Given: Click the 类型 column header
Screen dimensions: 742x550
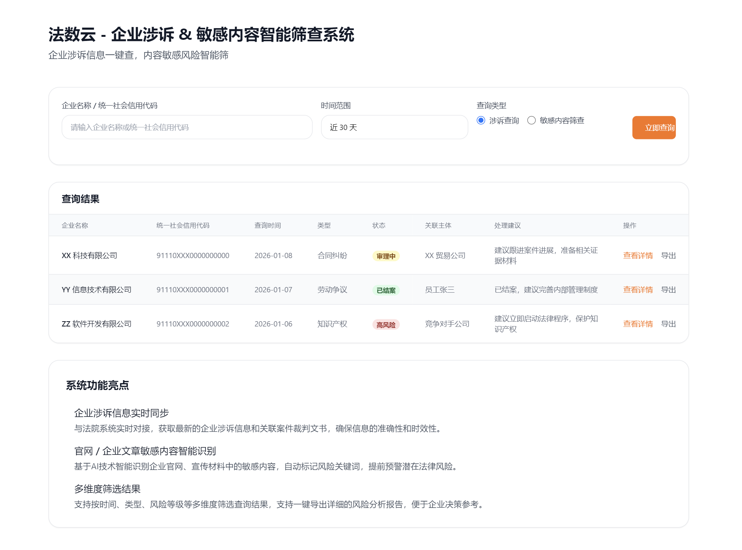Looking at the screenshot, I should point(324,225).
